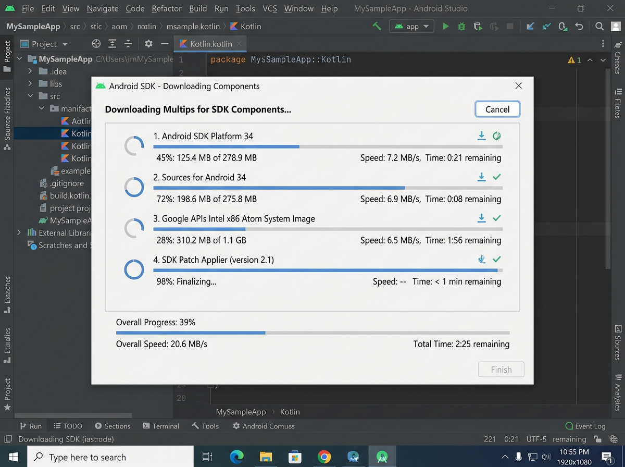Click the Type here to search box
The image size is (625, 467).
[110, 457]
